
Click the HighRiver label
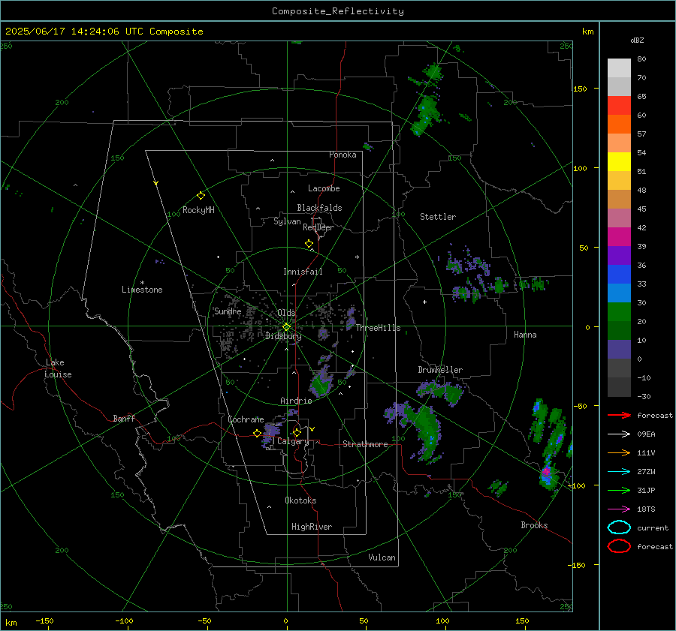tap(312, 527)
